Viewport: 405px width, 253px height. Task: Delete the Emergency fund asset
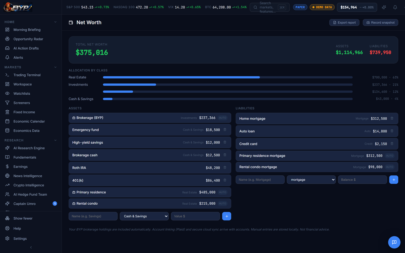(x=225, y=130)
